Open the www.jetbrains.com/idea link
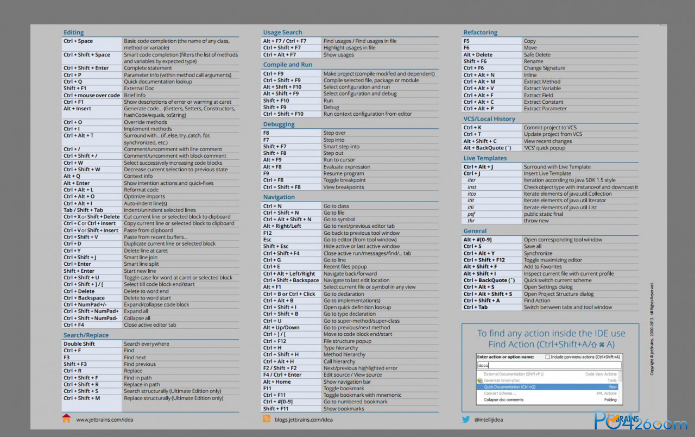 104,420
